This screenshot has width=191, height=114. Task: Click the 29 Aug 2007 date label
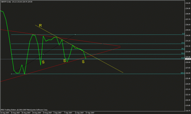pos(47,113)
